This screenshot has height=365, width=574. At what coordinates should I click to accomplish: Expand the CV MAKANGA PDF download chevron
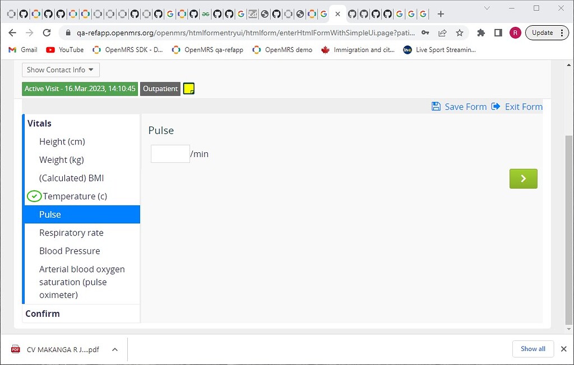tap(115, 349)
